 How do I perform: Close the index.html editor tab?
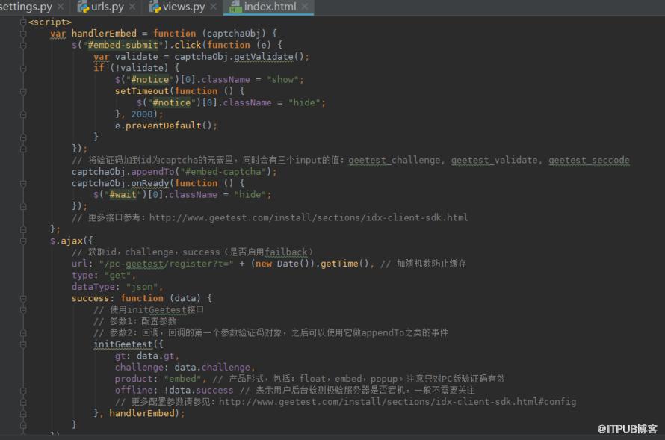[305, 7]
